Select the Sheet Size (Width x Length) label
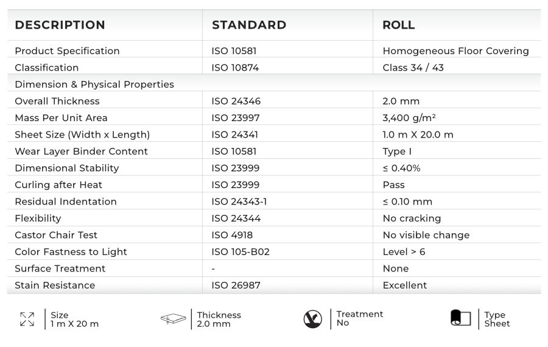 [82, 135]
